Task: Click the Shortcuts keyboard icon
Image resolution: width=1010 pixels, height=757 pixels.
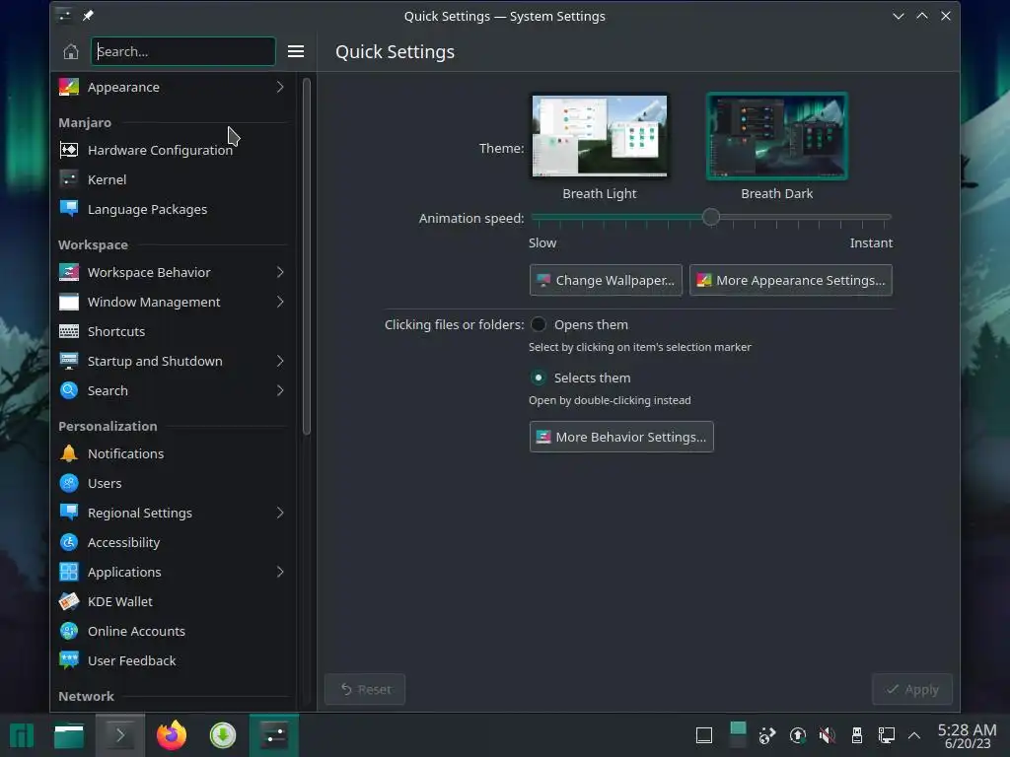Action: pos(69,331)
